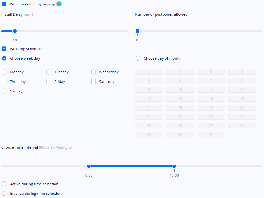Select the Friday checkbox
264x198 pixels.
click(x=49, y=82)
